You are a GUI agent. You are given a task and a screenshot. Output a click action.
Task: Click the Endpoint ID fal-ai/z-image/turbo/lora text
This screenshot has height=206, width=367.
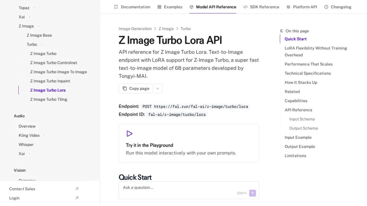coord(177,114)
